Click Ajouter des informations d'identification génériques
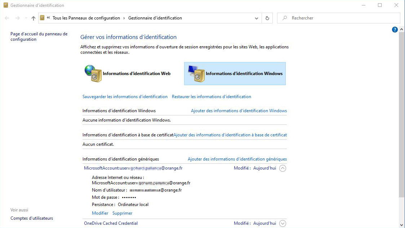This screenshot has height=228, width=405. click(237, 159)
